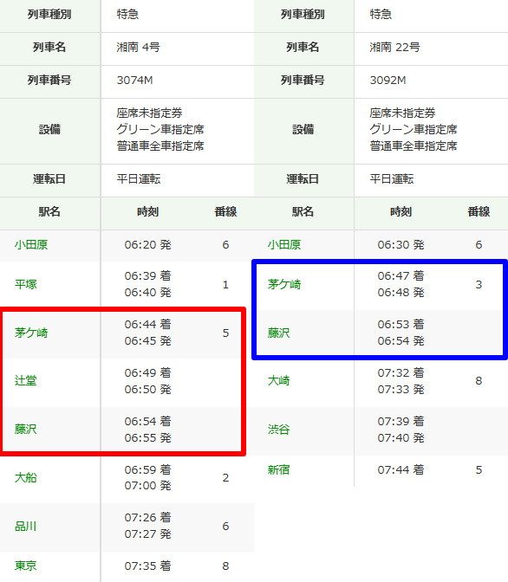Click platform number 1 for 平塚

225,284
